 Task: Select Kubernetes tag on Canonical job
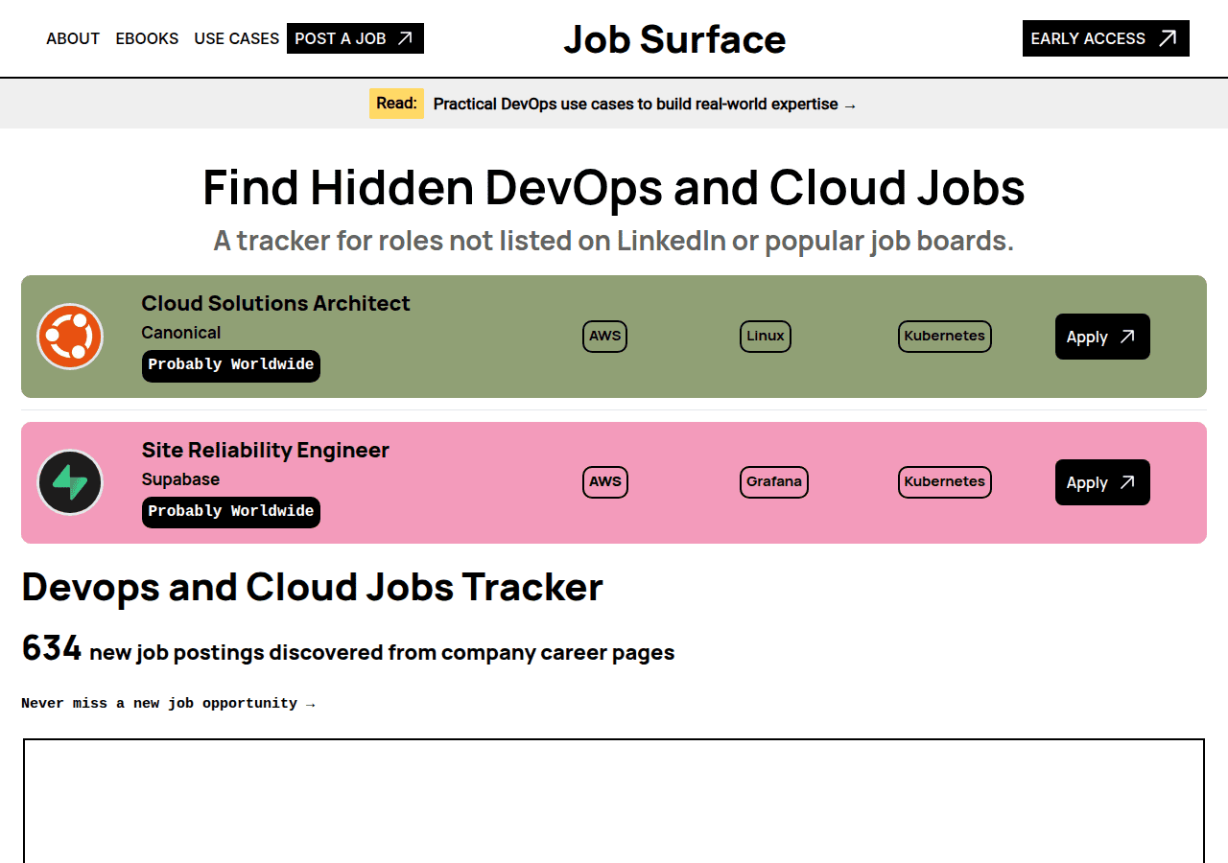coord(945,337)
